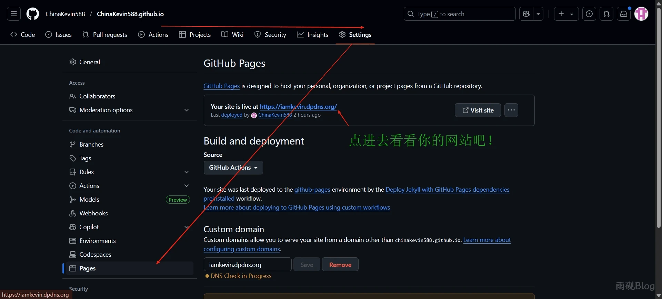Viewport: 662px width, 299px height.
Task: Expand the Rules sidebar section
Action: (187, 172)
